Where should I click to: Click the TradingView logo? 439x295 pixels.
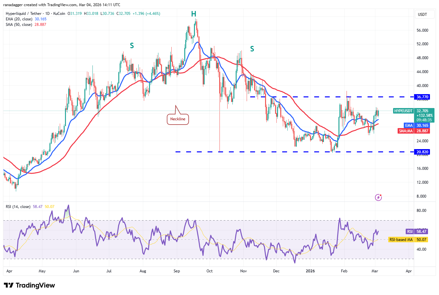pos(28,285)
